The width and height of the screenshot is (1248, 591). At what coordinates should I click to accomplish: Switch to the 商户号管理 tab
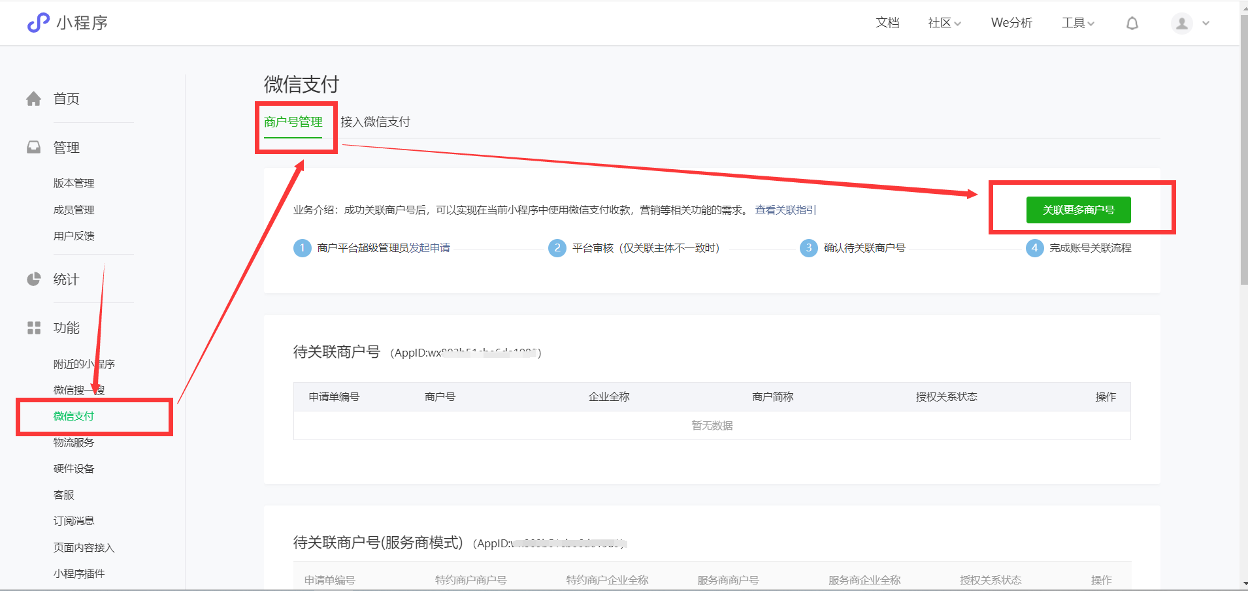[293, 122]
